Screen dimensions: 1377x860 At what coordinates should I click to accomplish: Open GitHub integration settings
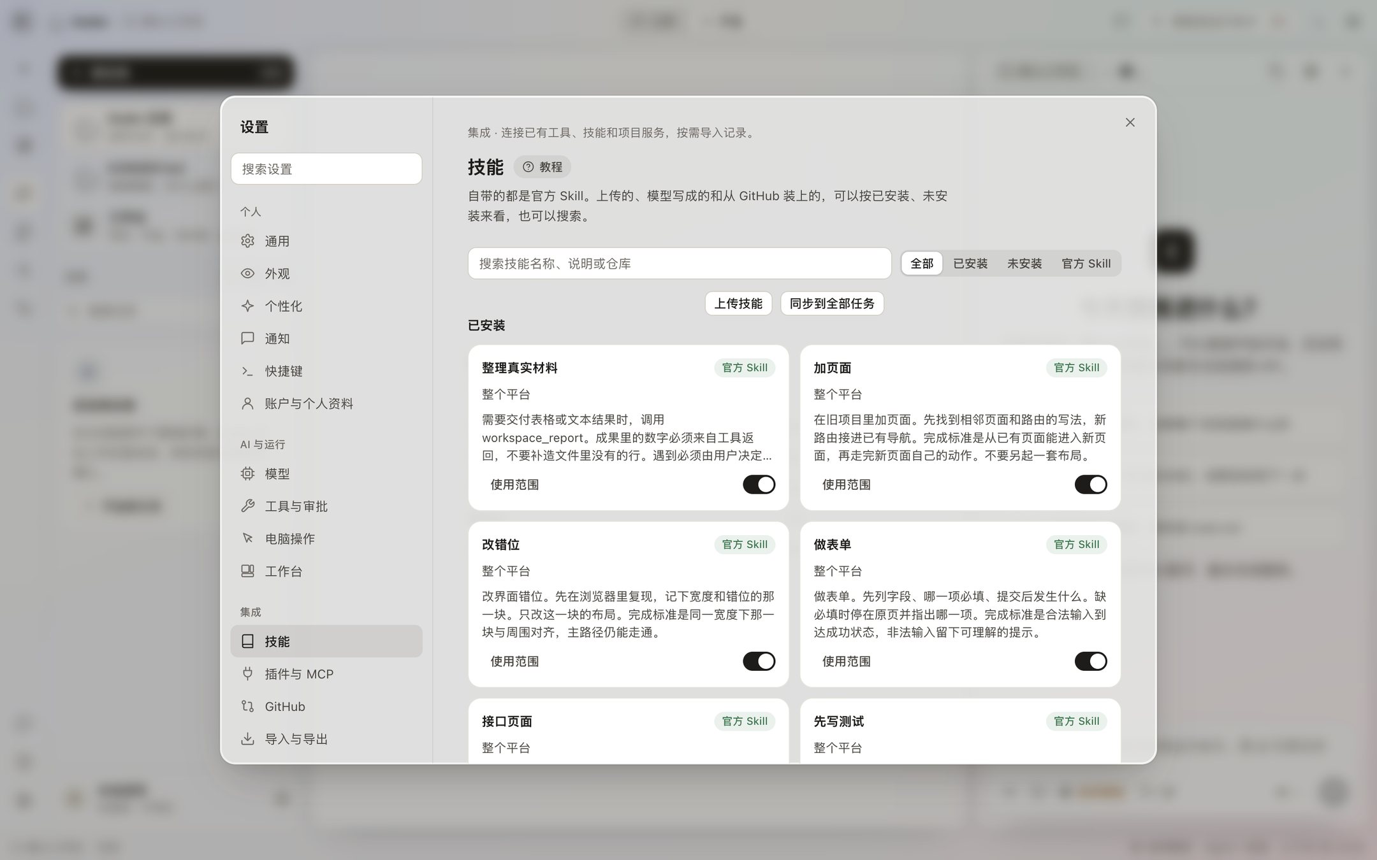click(x=326, y=706)
